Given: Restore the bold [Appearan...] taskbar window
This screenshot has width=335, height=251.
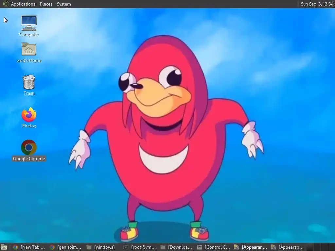Looking at the screenshot, I should [251, 247].
